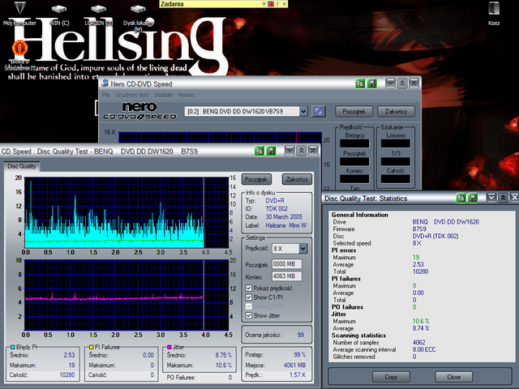
Task: Open the Dysk lokalny (M) drive icon
Action: tap(139, 17)
